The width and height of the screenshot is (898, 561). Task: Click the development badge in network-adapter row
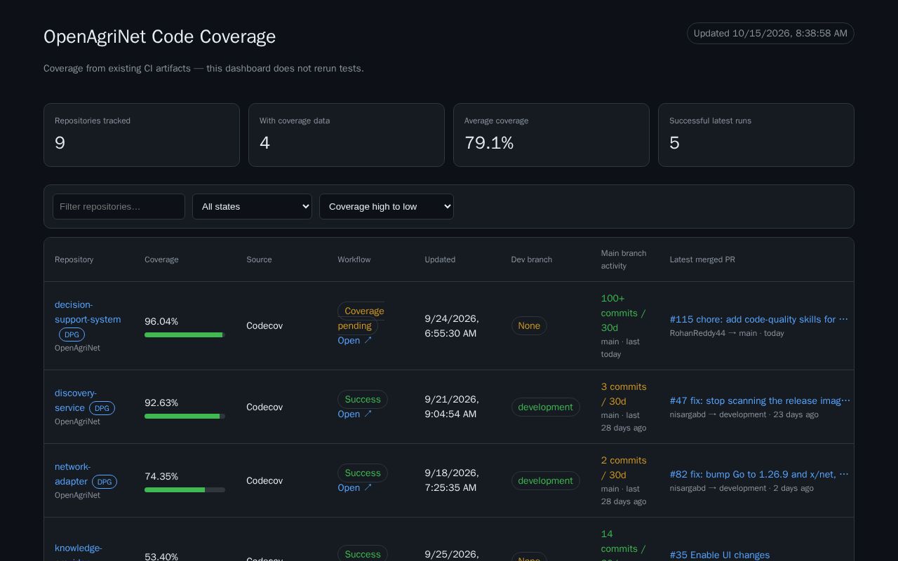coord(545,480)
